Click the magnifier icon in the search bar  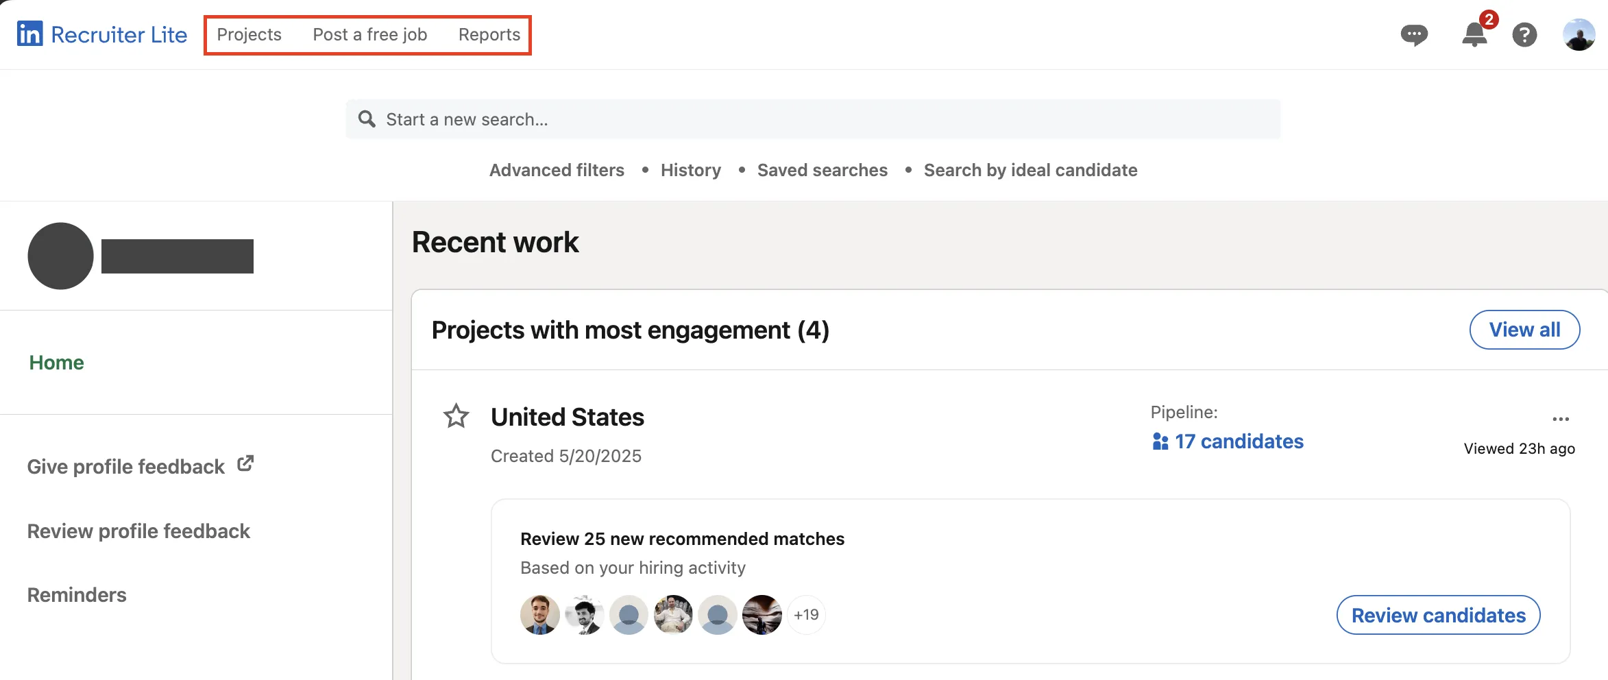367,119
